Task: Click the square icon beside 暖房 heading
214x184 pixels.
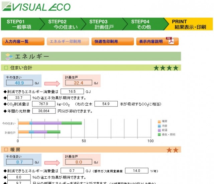Action: click(6, 150)
